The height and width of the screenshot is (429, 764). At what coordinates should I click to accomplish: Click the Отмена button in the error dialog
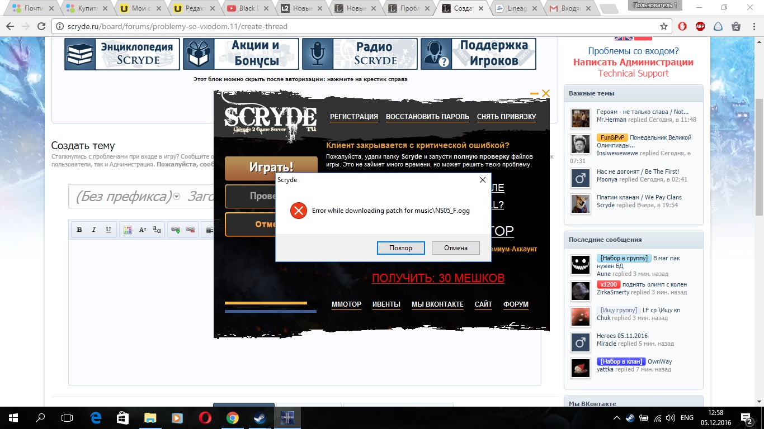(x=456, y=248)
